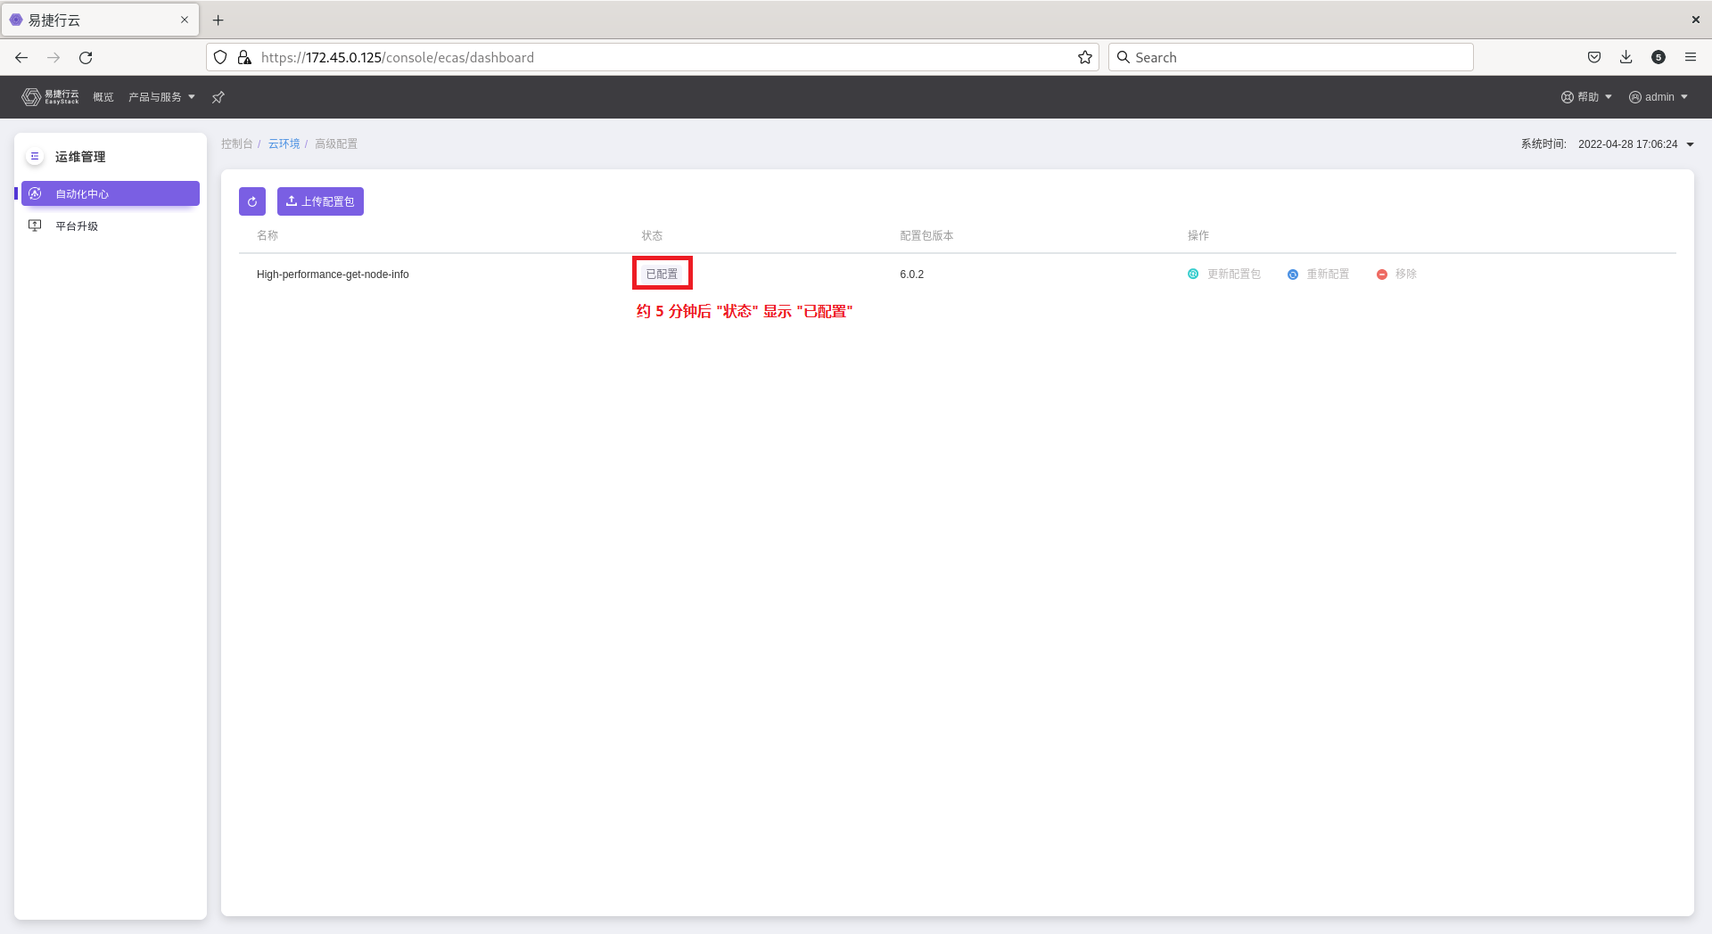
Task: Open the 帮助 dropdown menu
Action: (1586, 97)
